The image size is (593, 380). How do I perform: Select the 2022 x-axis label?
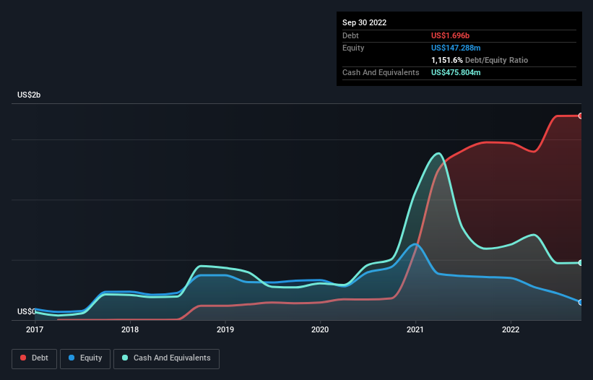[x=511, y=329]
